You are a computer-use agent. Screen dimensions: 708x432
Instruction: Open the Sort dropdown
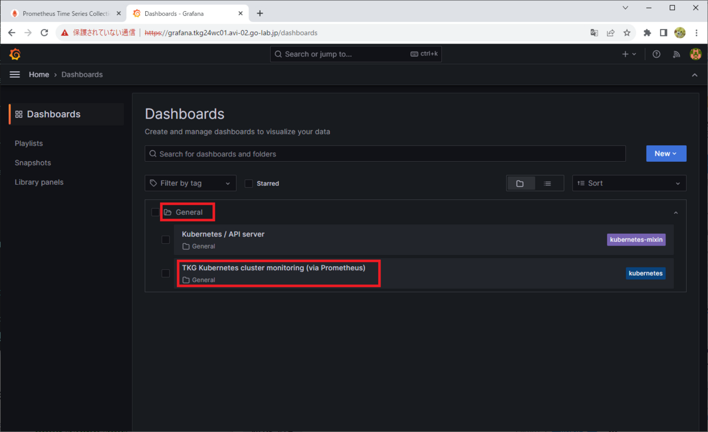pos(630,184)
